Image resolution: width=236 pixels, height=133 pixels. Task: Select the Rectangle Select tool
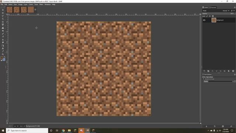click(x=3, y=13)
